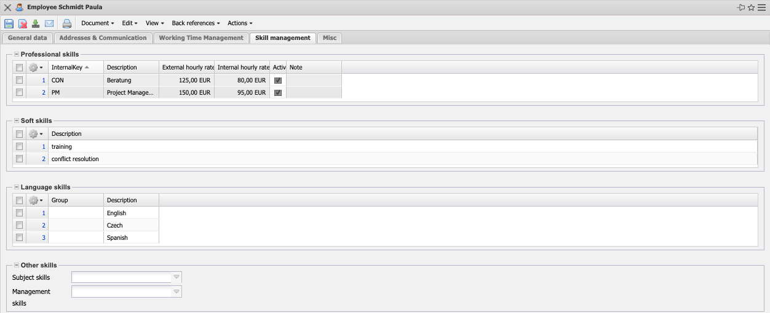Click the Czech language cell
Viewport: 770px width, 313px height.
132,225
